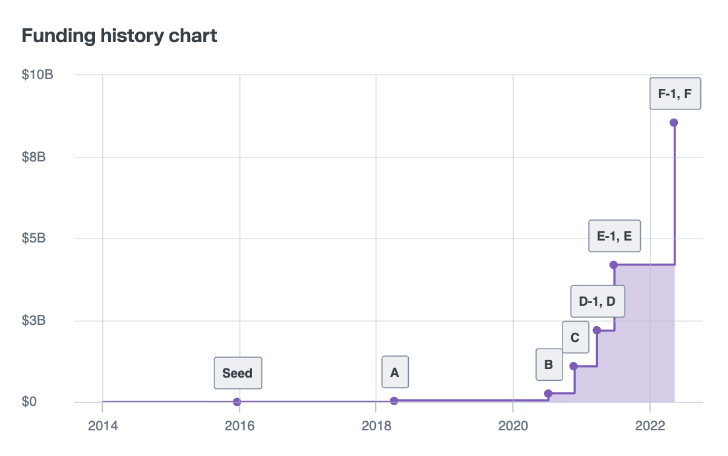Image resolution: width=728 pixels, height=456 pixels.
Task: Select the E-1, E round label
Action: point(615,236)
